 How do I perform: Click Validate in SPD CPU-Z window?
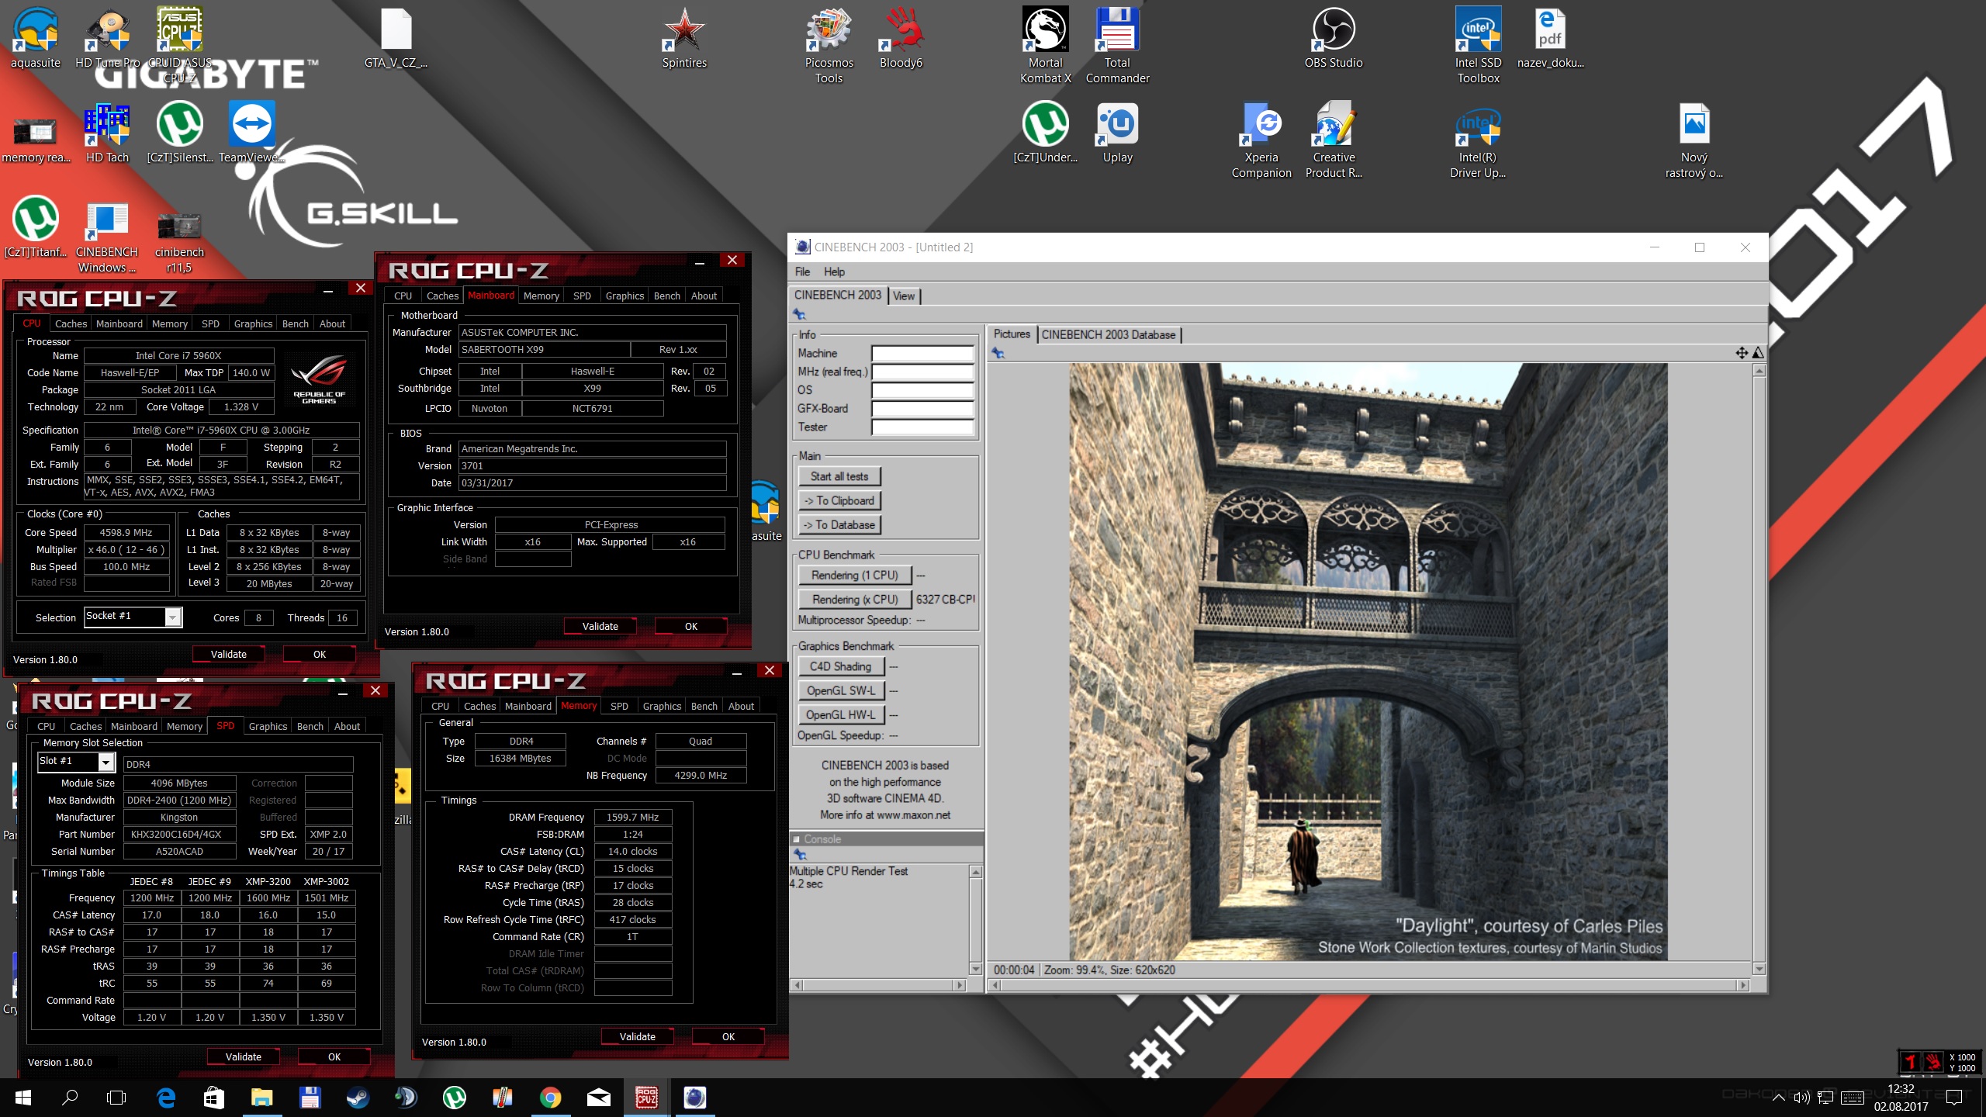[243, 1056]
